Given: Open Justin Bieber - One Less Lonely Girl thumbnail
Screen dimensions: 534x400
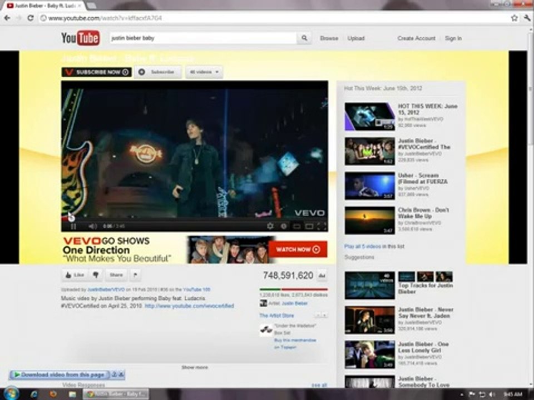Looking at the screenshot, I should (370, 354).
